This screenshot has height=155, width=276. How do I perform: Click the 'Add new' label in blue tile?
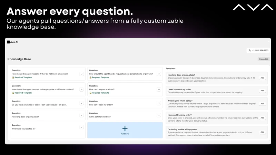click(125, 134)
